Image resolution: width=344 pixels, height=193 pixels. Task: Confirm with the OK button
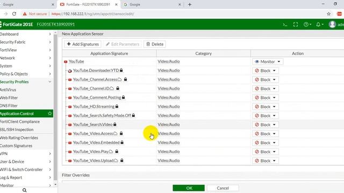tap(189, 188)
